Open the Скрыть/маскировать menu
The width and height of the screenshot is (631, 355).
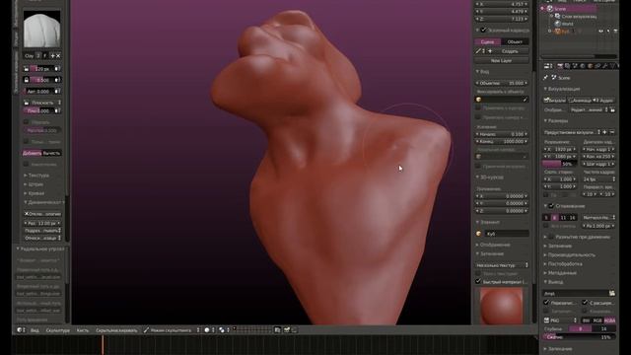click(x=116, y=330)
